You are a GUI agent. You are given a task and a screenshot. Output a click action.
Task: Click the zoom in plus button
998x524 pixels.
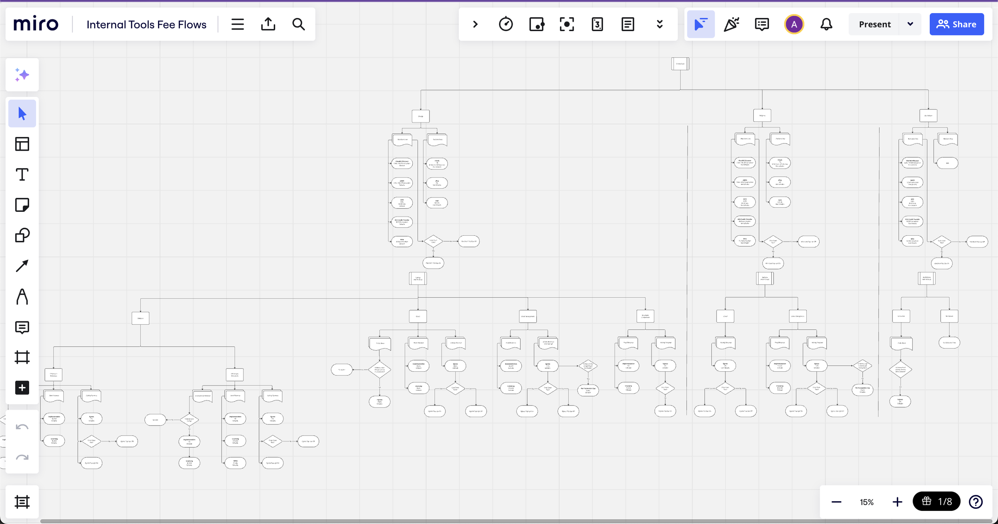click(x=897, y=502)
